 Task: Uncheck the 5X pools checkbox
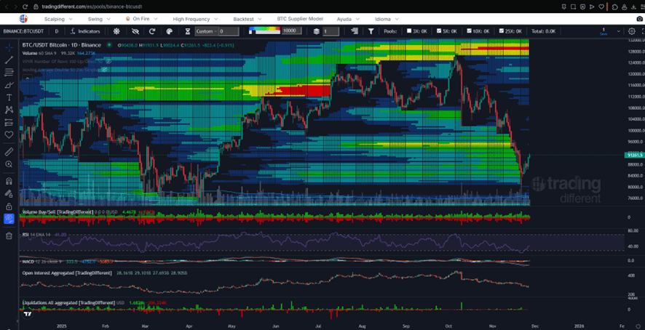pos(439,31)
